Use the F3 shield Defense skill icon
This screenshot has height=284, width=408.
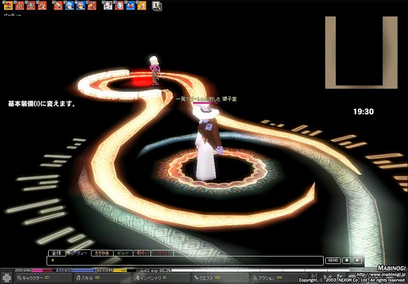pyautogui.click(x=31, y=6)
